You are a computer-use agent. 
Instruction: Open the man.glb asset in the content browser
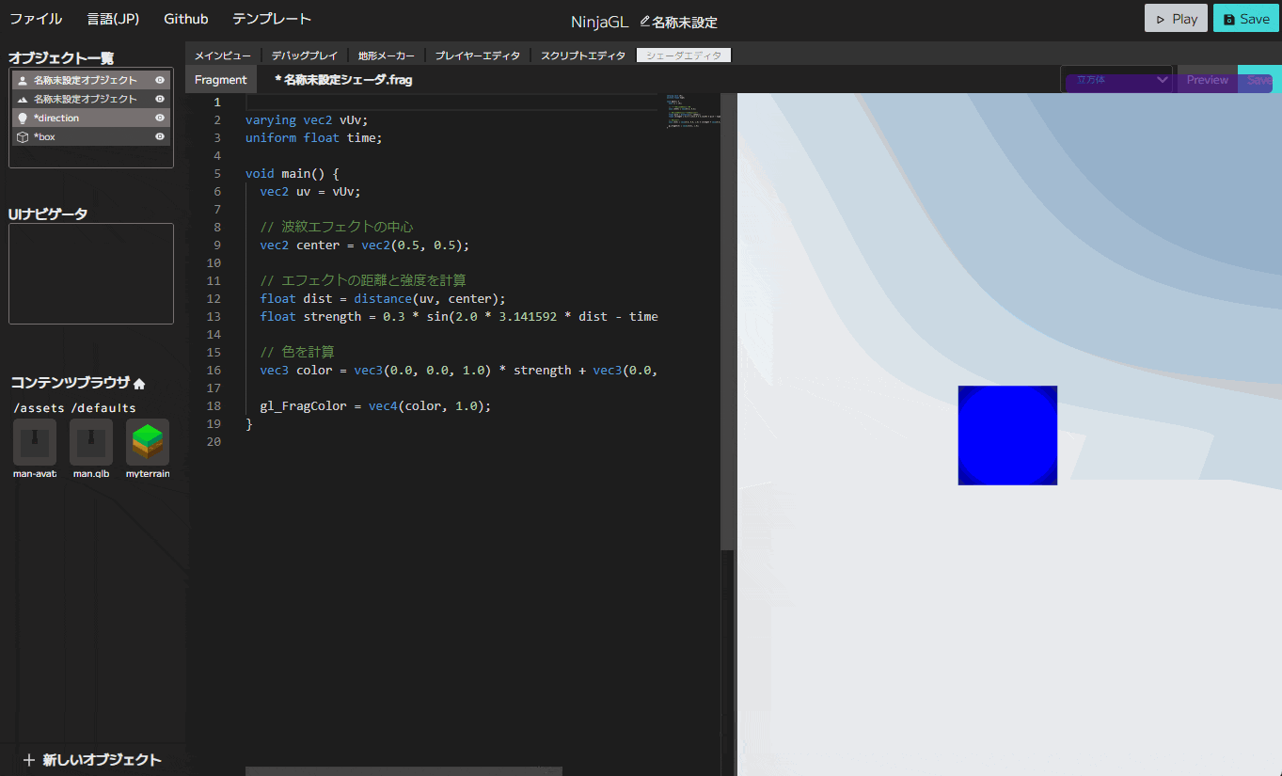[x=90, y=442]
